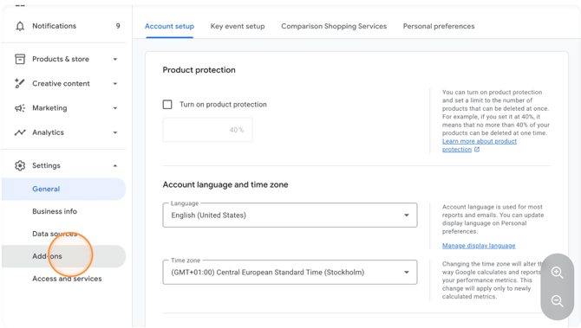The height and width of the screenshot is (328, 581).
Task: Open Learn more about product protection link
Action: pos(479,145)
